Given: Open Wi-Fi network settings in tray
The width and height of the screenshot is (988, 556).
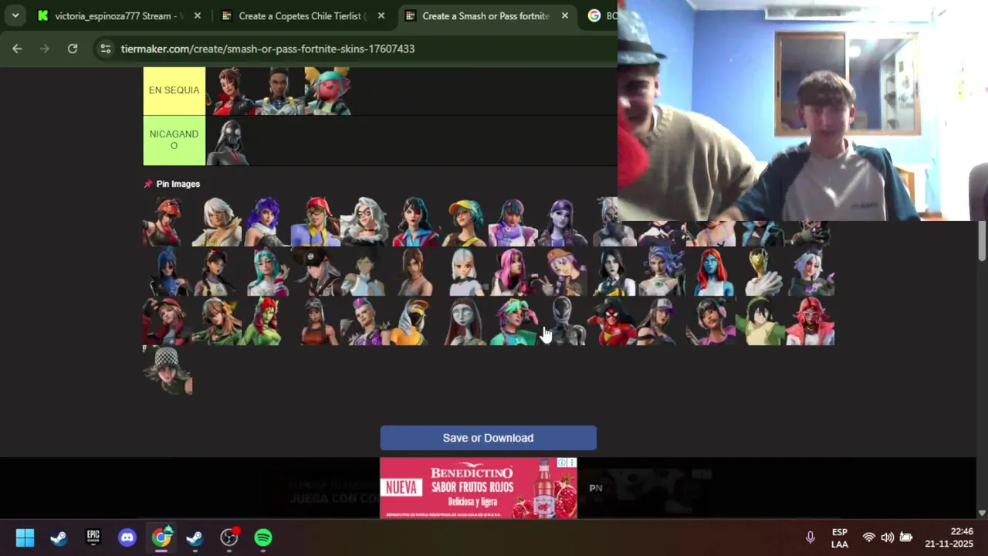Looking at the screenshot, I should click(868, 537).
